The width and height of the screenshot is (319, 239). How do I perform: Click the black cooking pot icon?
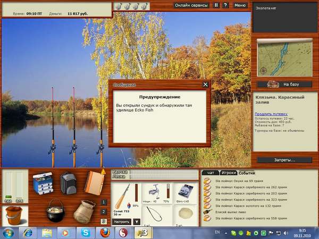coord(55,211)
